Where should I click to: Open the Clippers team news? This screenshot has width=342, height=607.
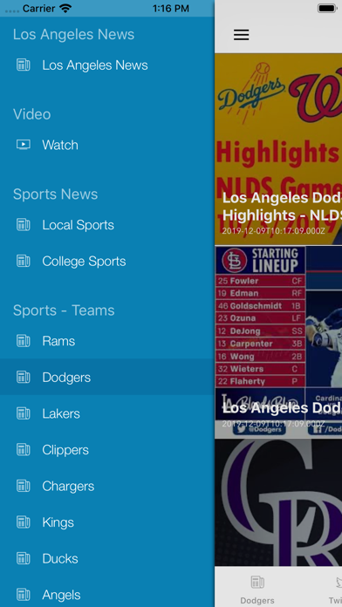pos(107,450)
